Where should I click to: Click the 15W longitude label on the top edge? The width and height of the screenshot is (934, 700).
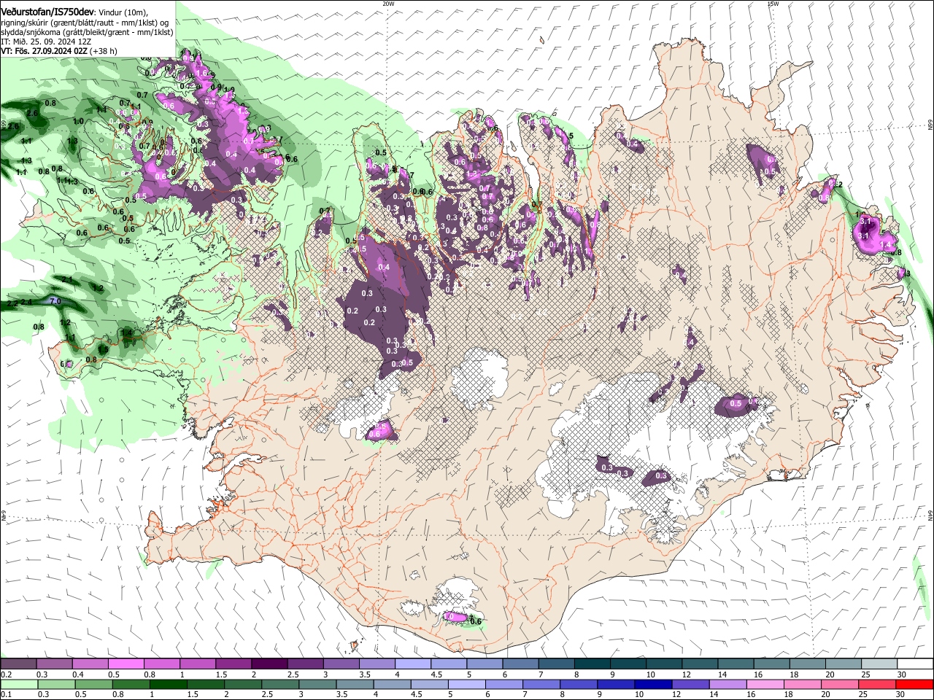click(773, 4)
